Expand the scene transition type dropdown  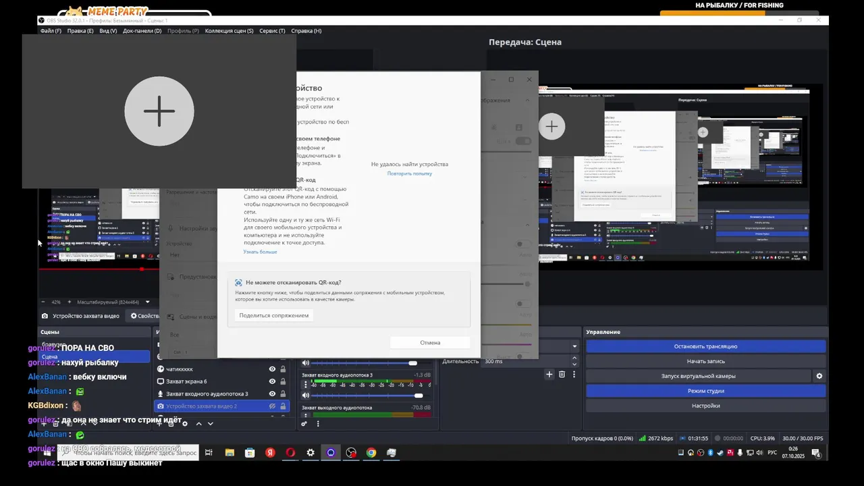click(575, 346)
